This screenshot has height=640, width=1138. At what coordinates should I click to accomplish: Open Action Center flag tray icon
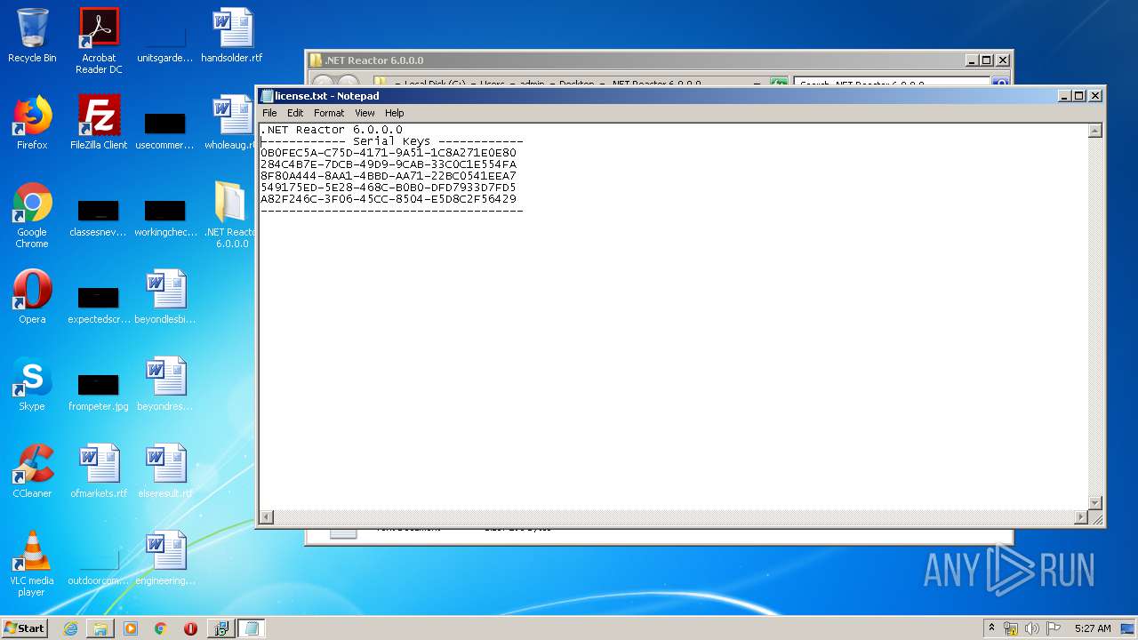click(1054, 628)
